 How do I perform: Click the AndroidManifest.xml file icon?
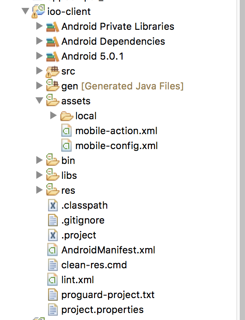pos(52,250)
